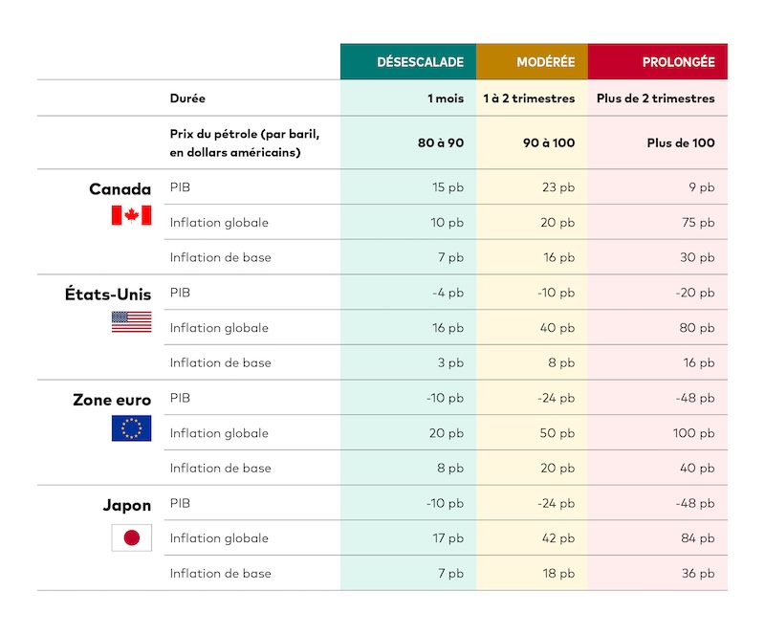Click the Prix du pétrole row label

pyautogui.click(x=245, y=142)
